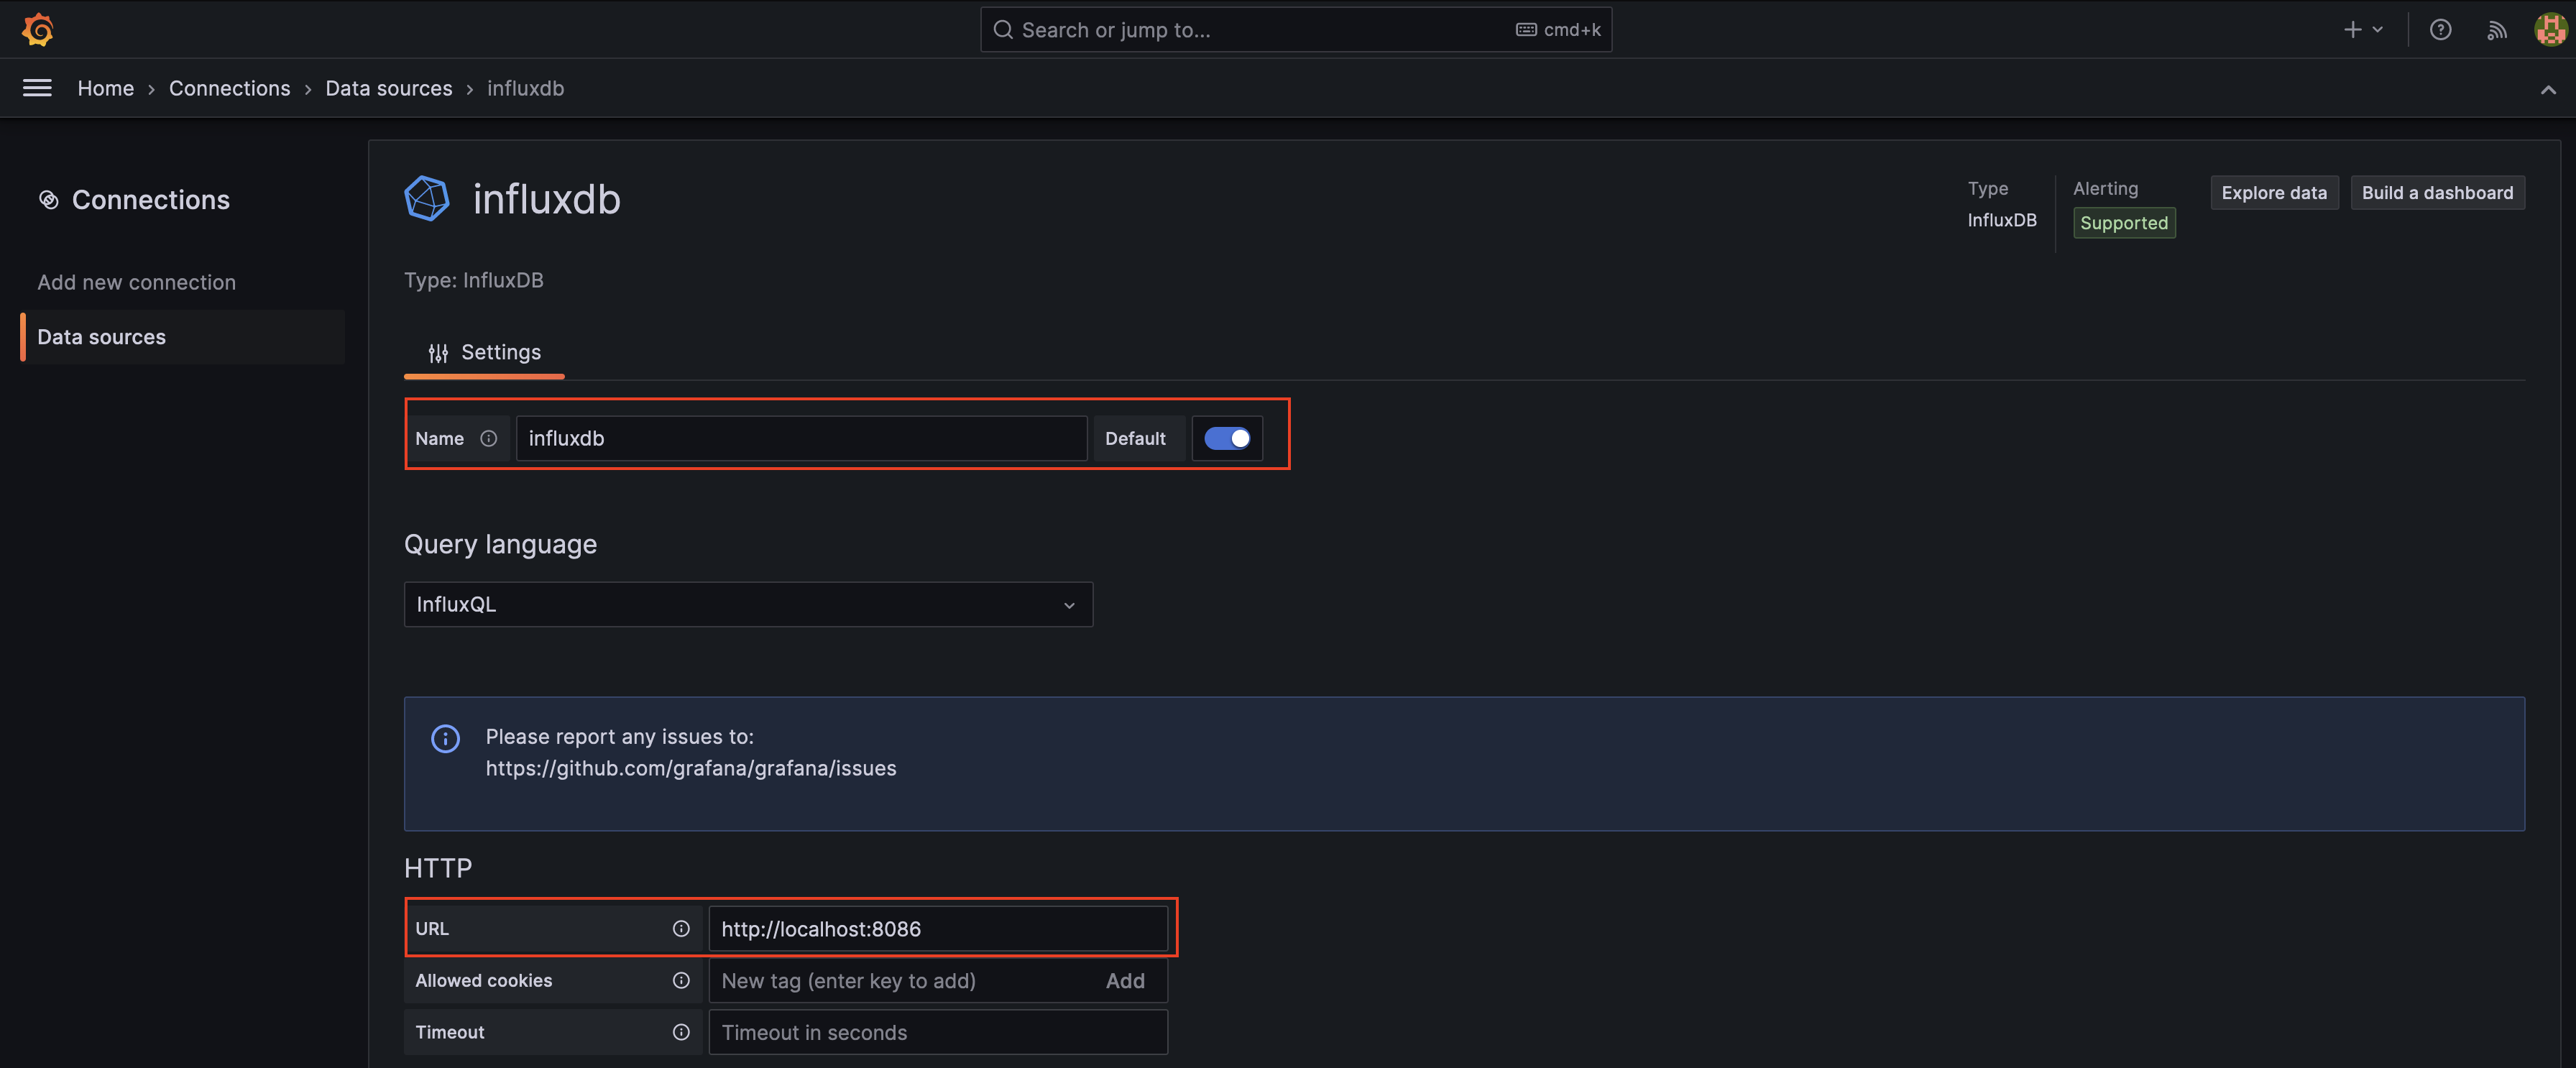Go to Home breadcrumb
Image resolution: width=2576 pixels, height=1068 pixels.
[106, 88]
